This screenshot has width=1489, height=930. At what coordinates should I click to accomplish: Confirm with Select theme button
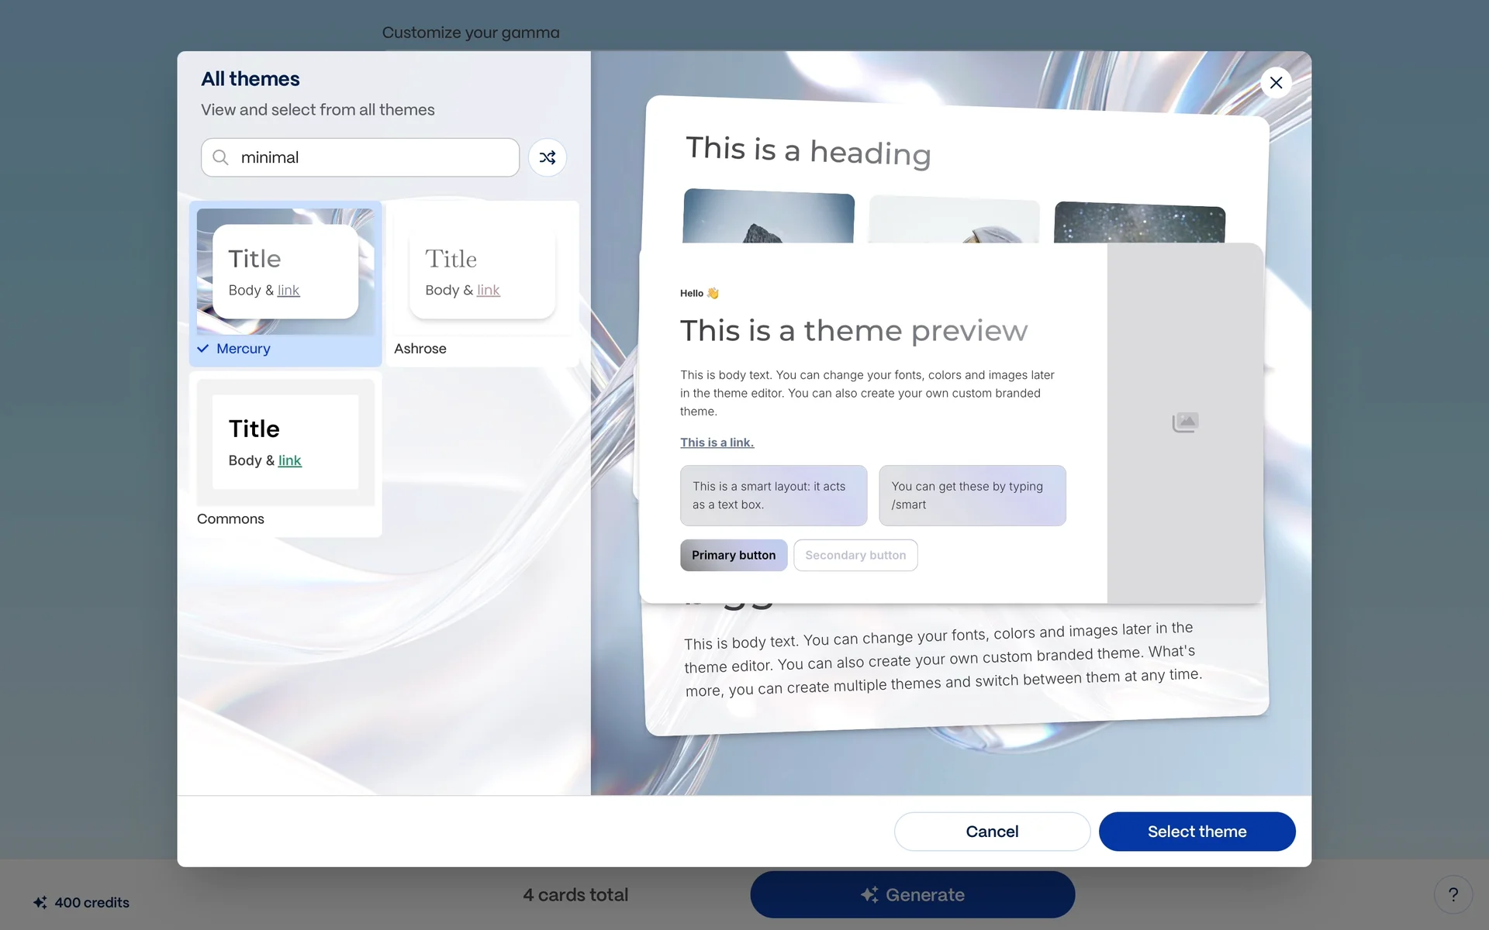(1197, 832)
